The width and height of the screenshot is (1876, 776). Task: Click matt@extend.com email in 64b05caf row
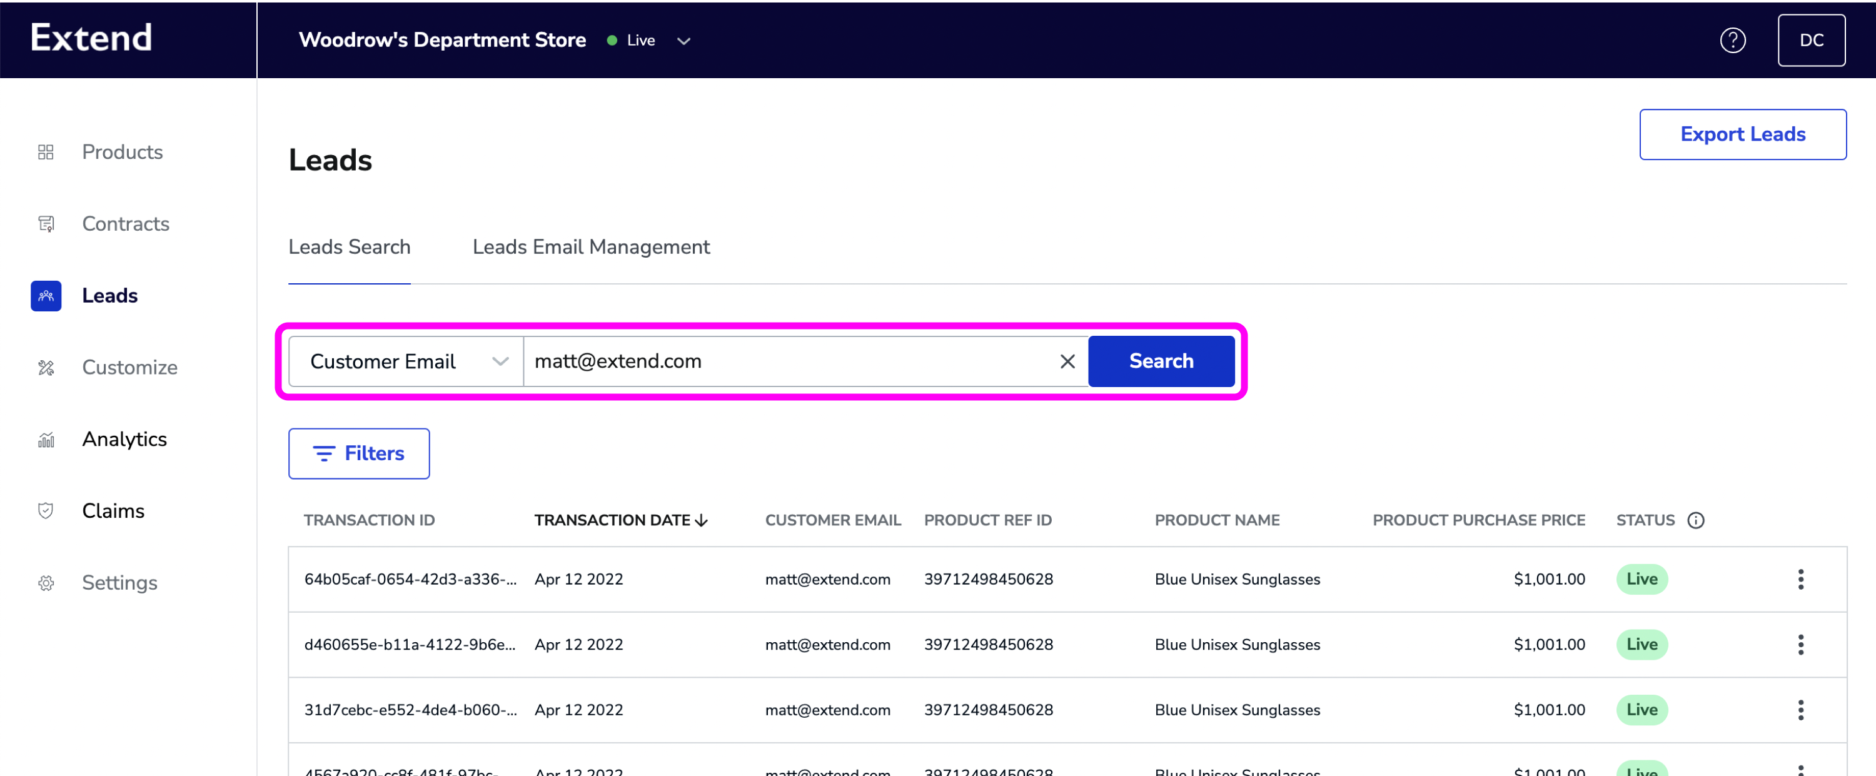tap(827, 580)
